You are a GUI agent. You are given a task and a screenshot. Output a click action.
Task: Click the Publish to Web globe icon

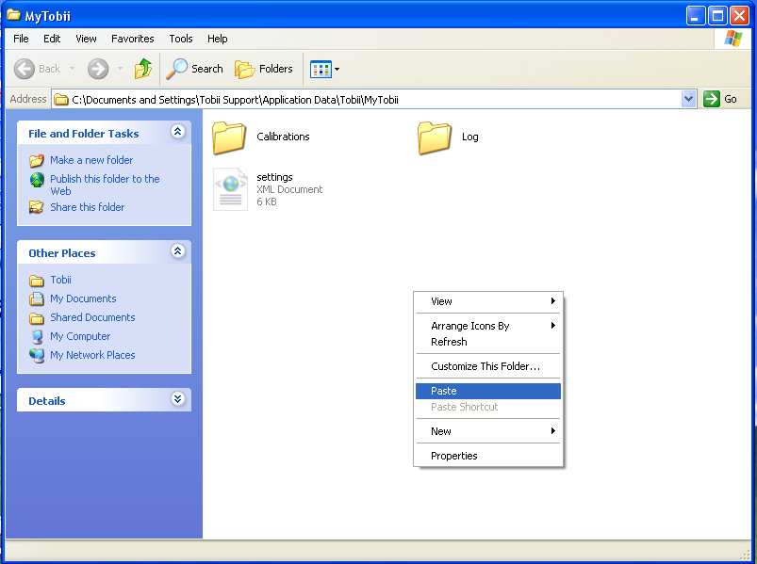tap(37, 180)
